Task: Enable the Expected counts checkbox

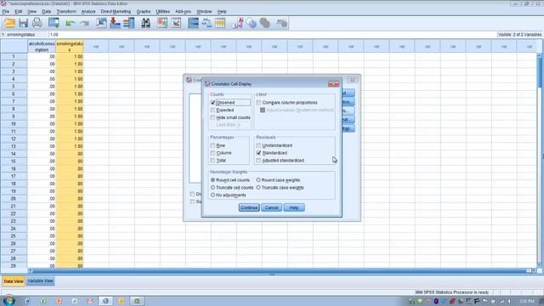Action: [212, 110]
